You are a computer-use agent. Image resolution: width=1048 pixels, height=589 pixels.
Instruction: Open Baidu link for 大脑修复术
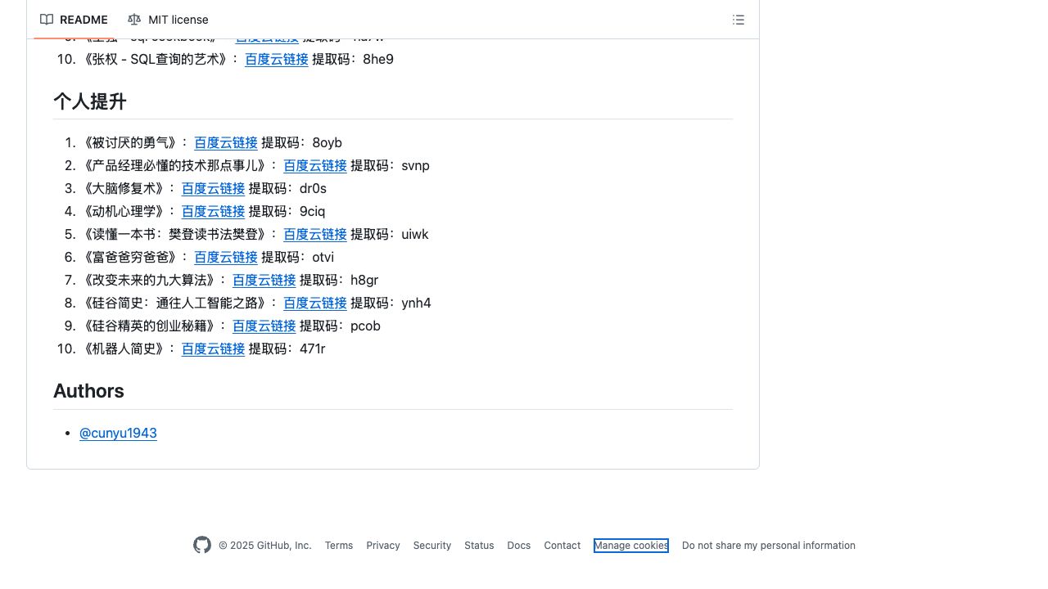[x=213, y=188]
